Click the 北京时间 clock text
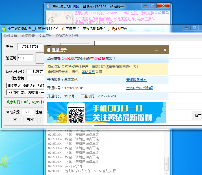202x175 pixels. coord(25,102)
